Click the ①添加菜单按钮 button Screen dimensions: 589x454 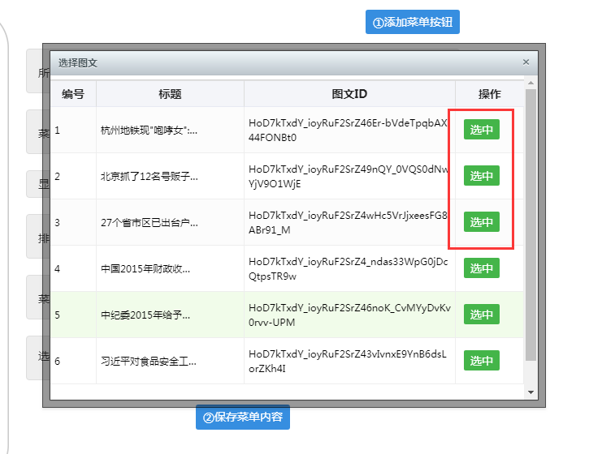pyautogui.click(x=412, y=23)
